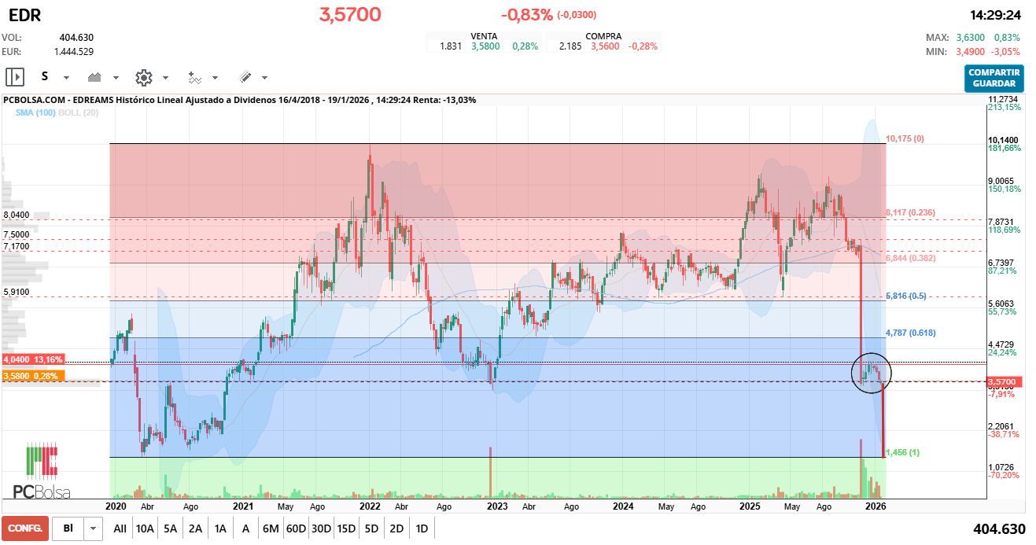1036x545 pixels.
Task: Click the COMPARTIR GUARDAR button
Action: click(x=994, y=78)
